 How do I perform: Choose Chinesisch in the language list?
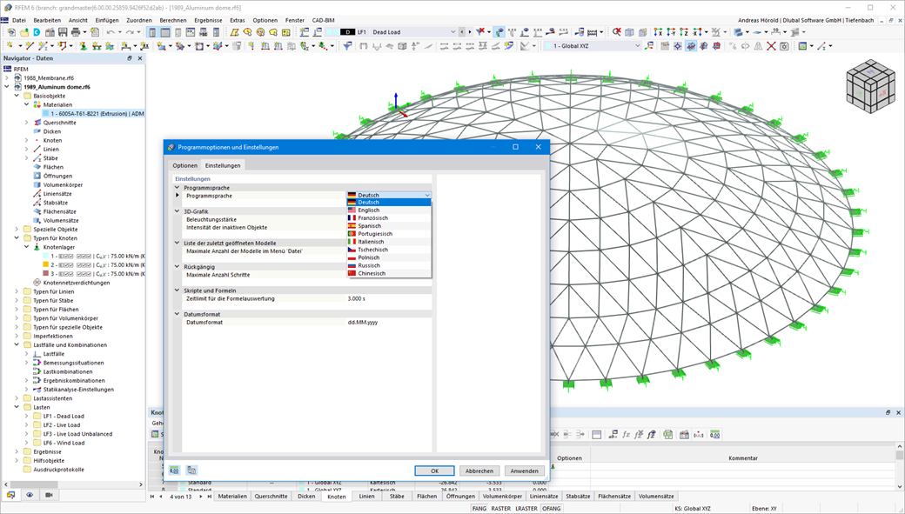click(389, 273)
